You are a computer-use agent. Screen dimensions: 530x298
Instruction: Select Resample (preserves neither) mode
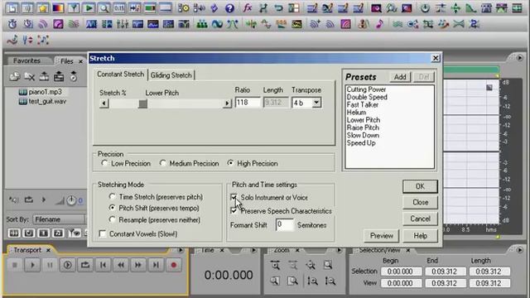tap(112, 219)
